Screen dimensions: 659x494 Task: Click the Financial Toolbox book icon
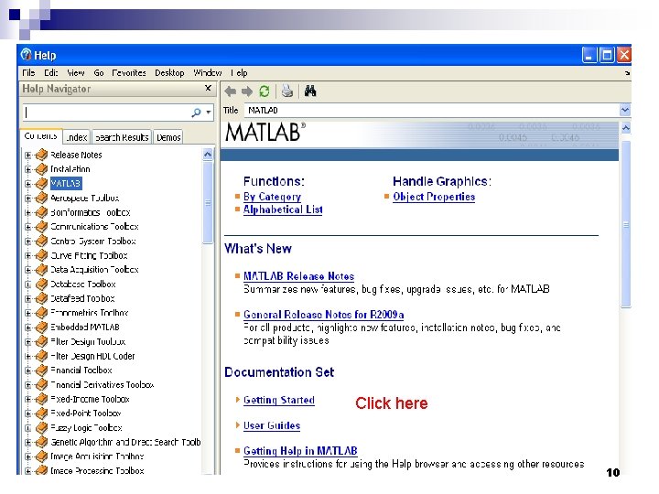click(41, 370)
